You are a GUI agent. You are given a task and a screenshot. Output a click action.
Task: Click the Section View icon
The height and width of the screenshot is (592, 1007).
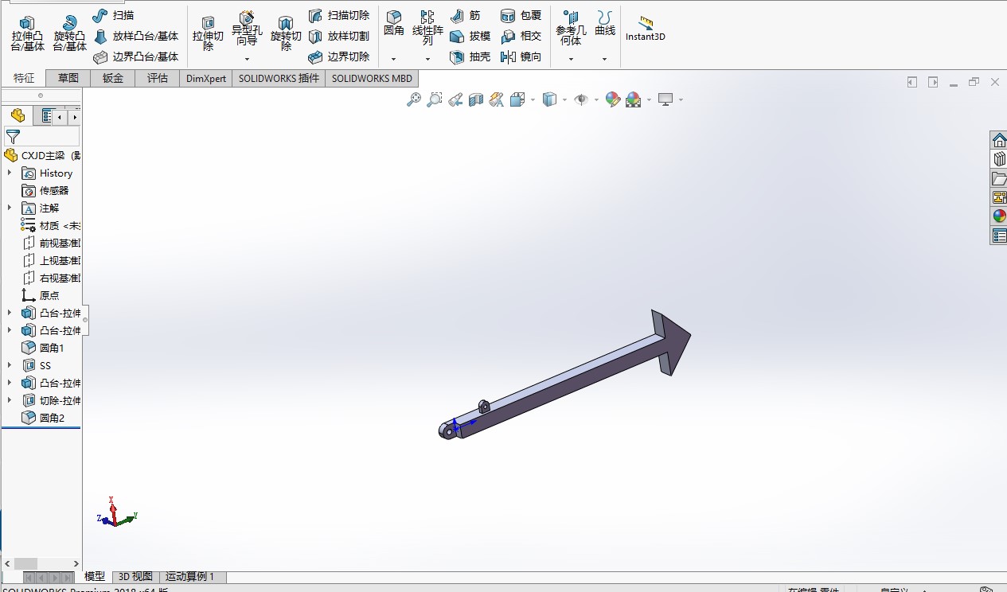(475, 99)
